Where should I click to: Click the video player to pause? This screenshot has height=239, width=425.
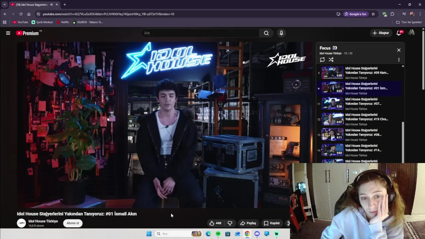pyautogui.click(x=164, y=125)
